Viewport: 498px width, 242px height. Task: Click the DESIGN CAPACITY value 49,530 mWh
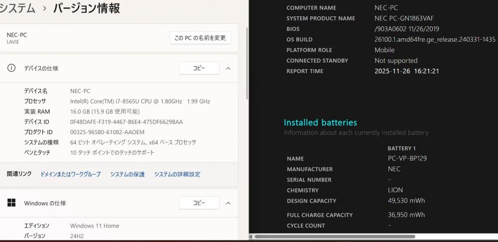[406, 200]
